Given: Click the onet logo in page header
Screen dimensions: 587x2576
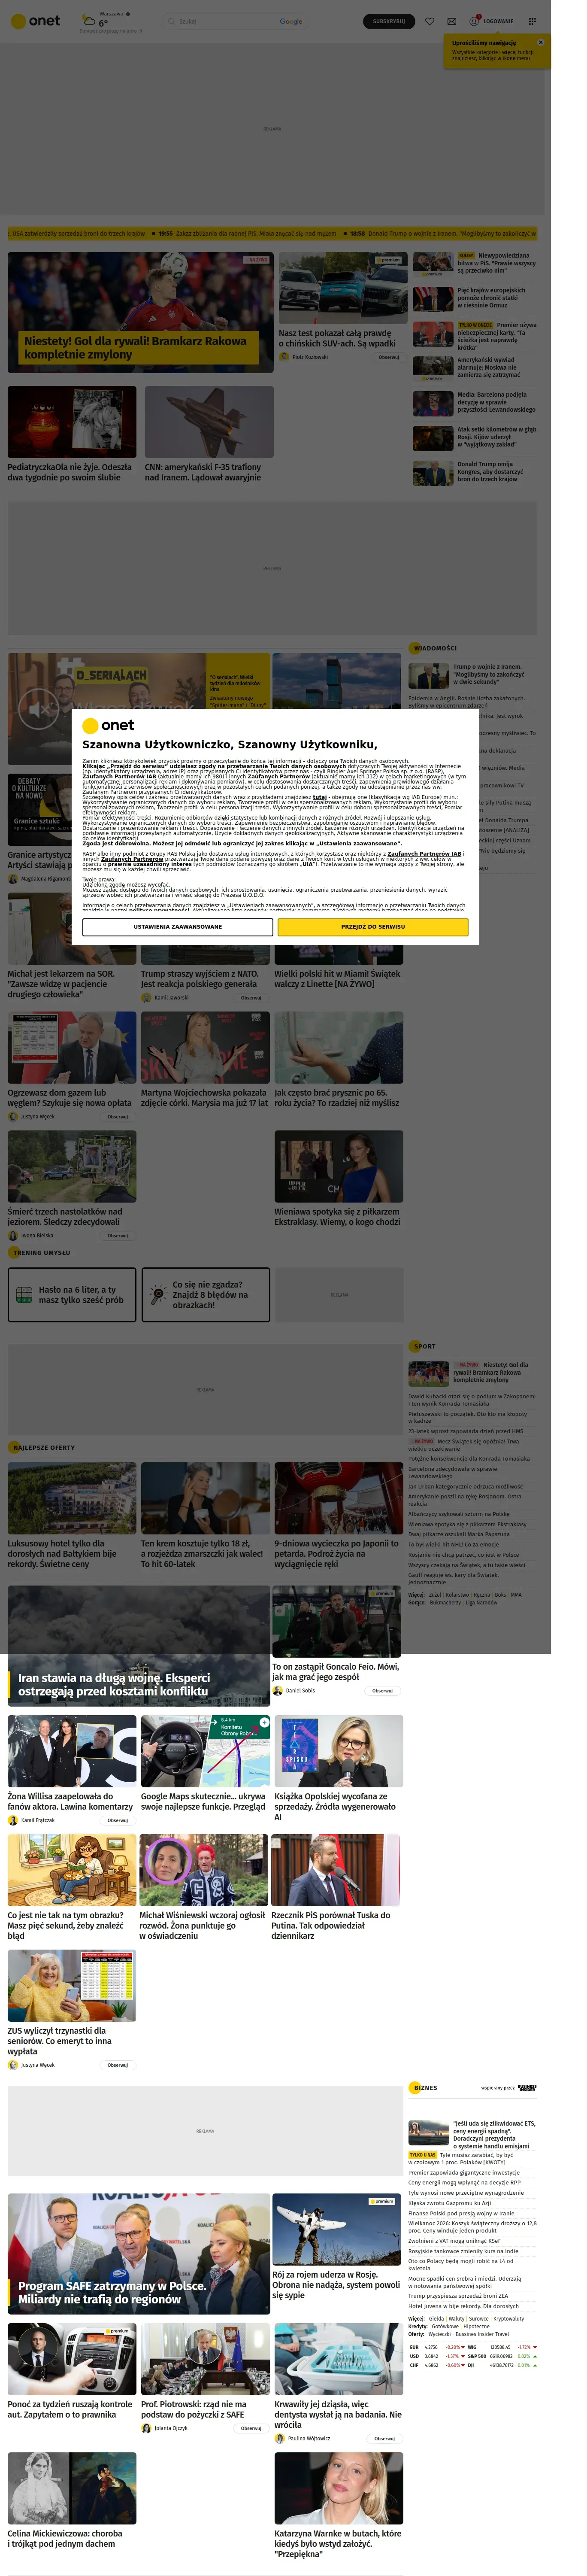Looking at the screenshot, I should point(35,21).
